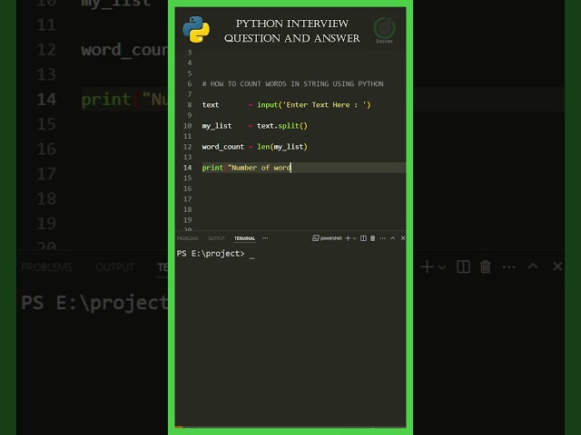Click the input('Enter Text Here : ') call
Image resolution: width=581 pixels, height=435 pixels.
pyautogui.click(x=314, y=105)
